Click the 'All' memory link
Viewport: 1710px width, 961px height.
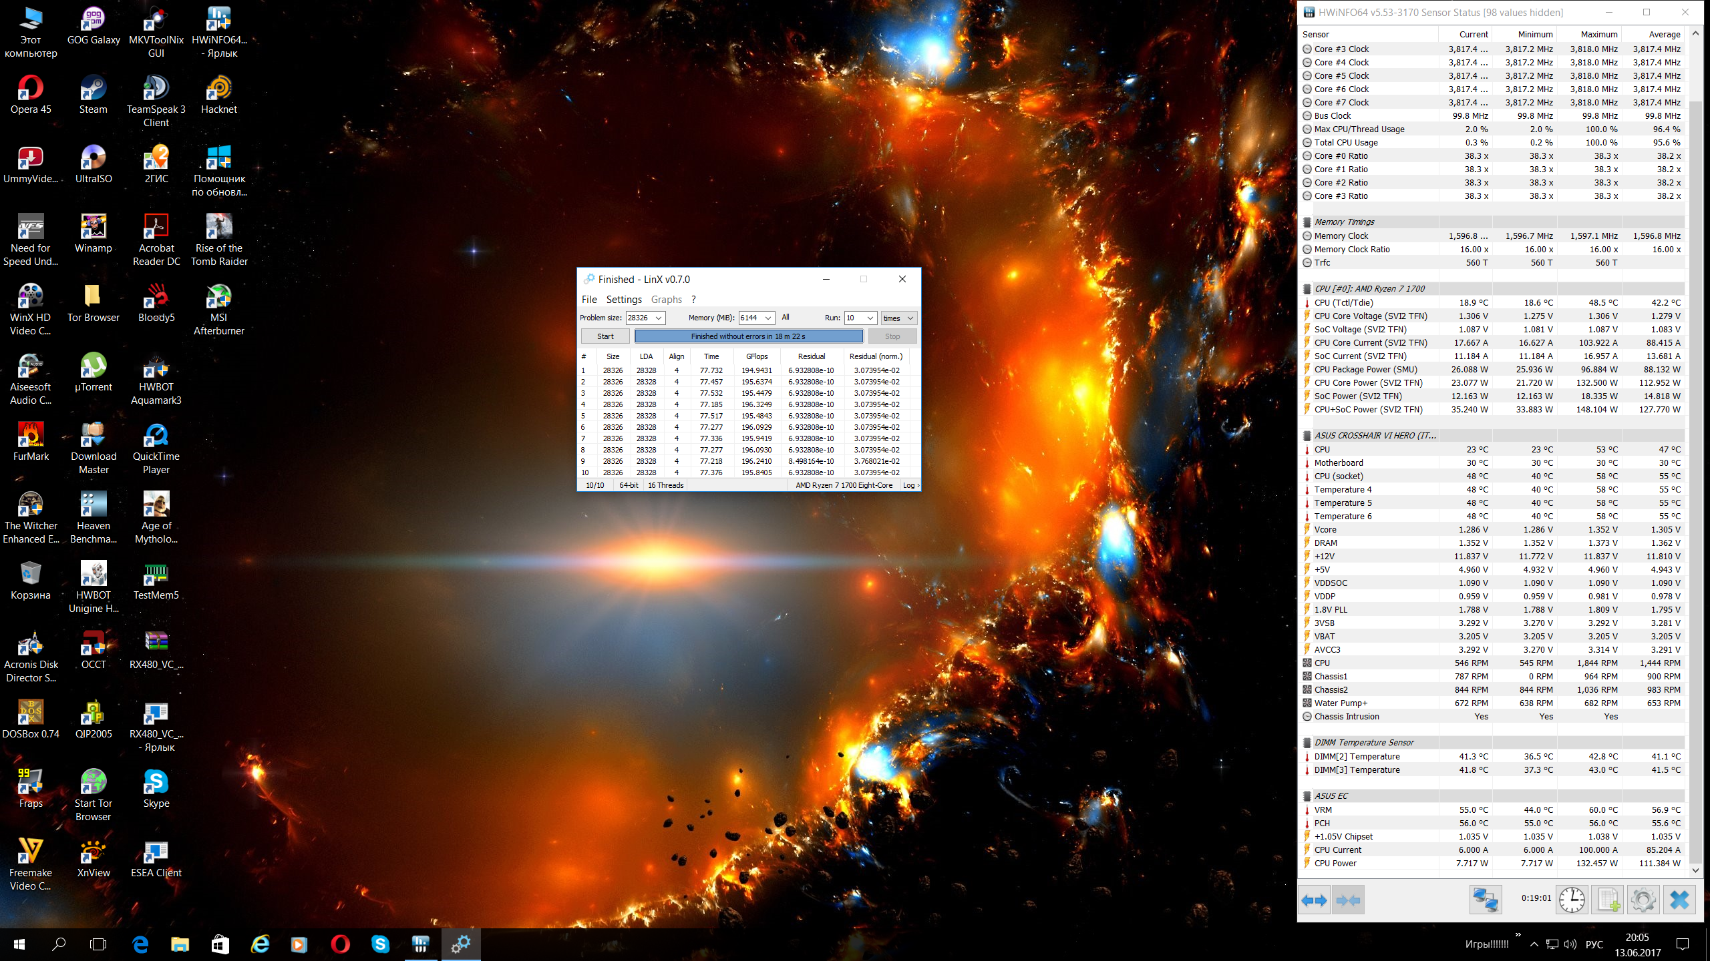(x=786, y=318)
